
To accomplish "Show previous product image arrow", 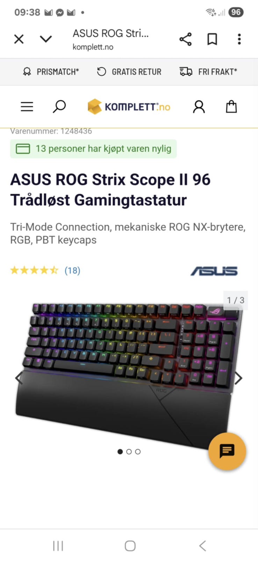I will tap(19, 378).
